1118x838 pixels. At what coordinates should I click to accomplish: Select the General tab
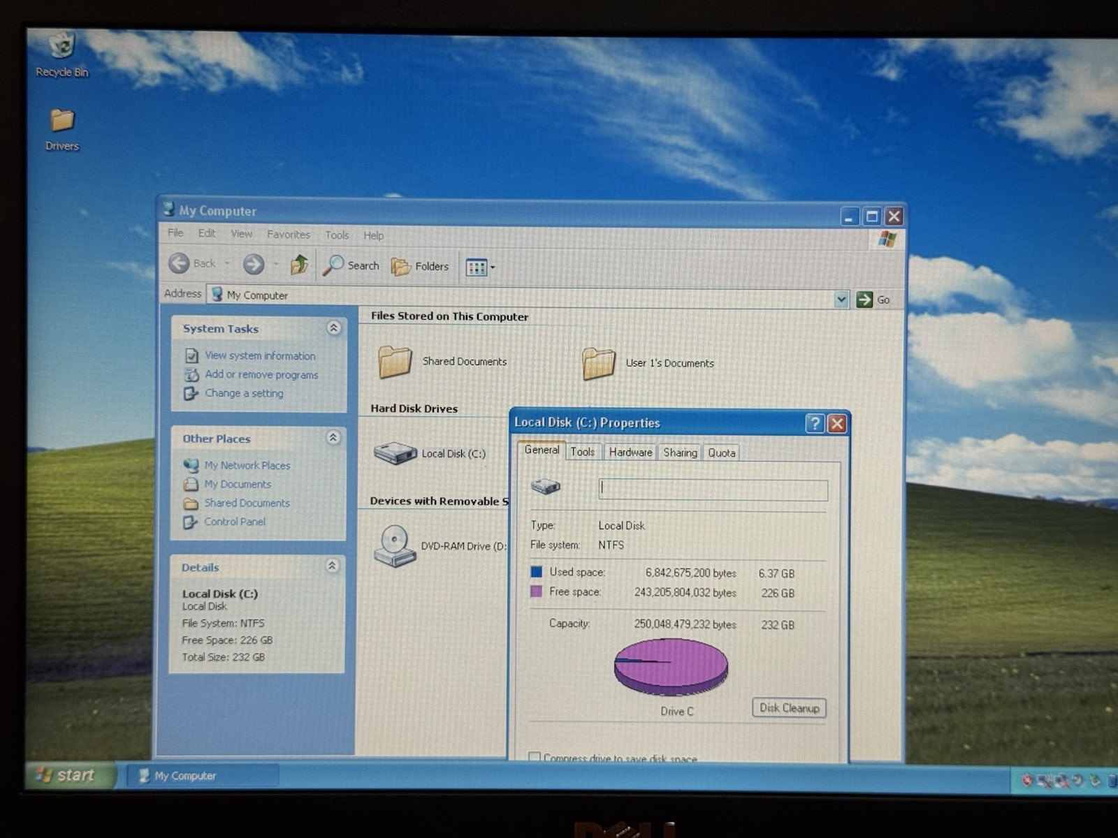[x=542, y=450]
